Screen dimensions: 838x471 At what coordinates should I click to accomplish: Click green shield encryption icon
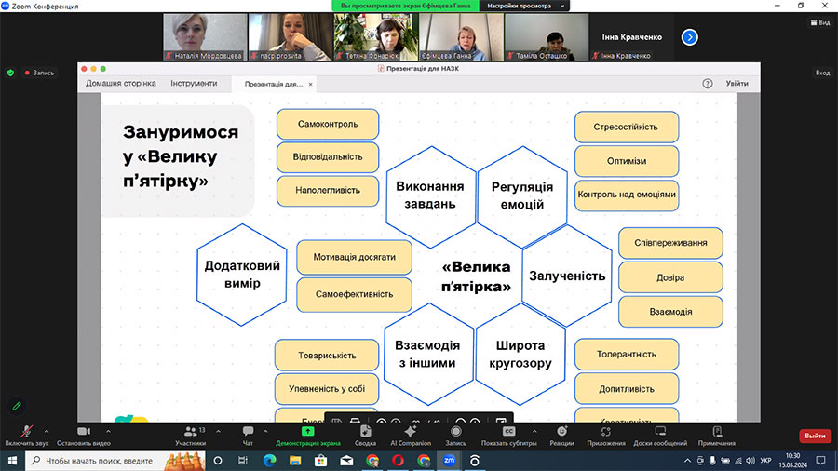pyautogui.click(x=10, y=73)
